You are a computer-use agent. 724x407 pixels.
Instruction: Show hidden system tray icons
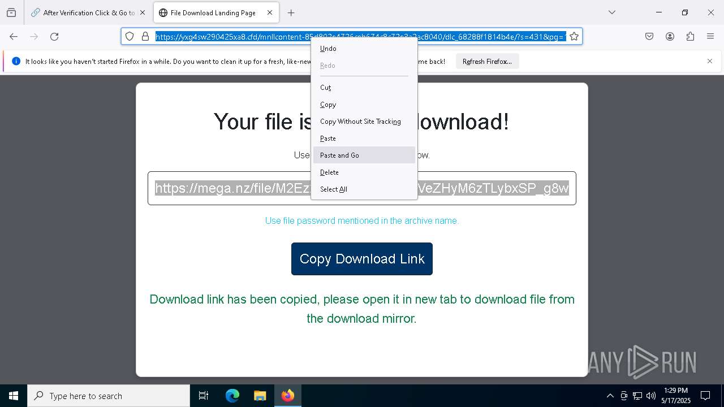[610, 396]
